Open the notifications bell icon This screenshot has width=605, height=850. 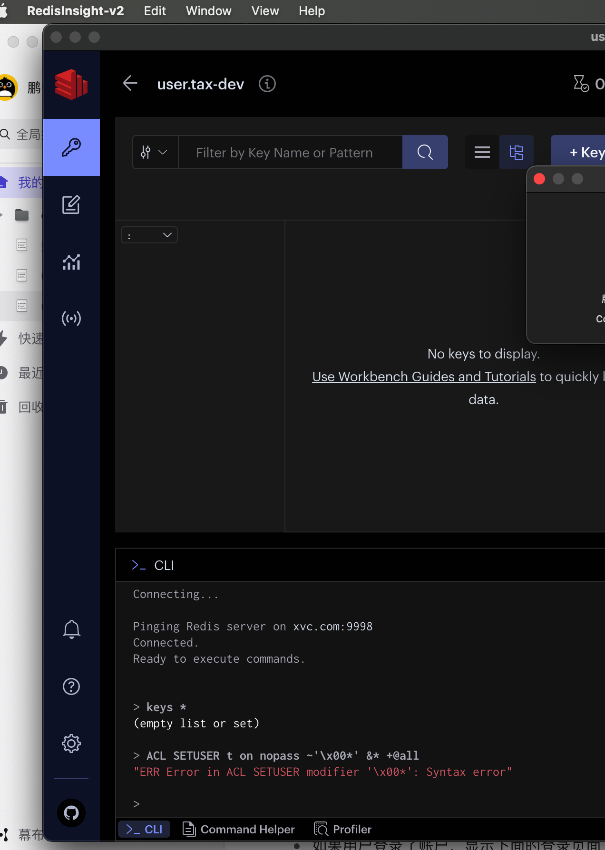71,629
